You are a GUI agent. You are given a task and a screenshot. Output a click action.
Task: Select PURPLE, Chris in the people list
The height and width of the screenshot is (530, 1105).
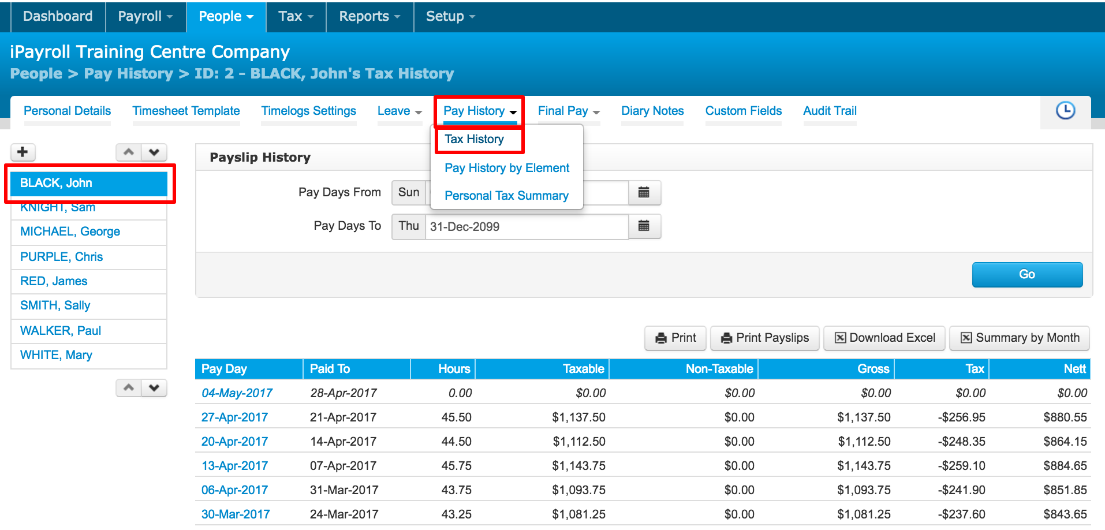(89, 257)
